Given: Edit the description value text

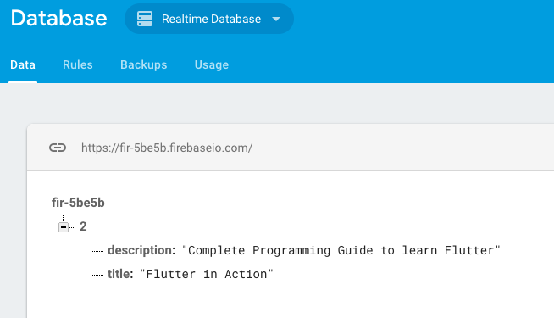Looking at the screenshot, I should pos(341,251).
